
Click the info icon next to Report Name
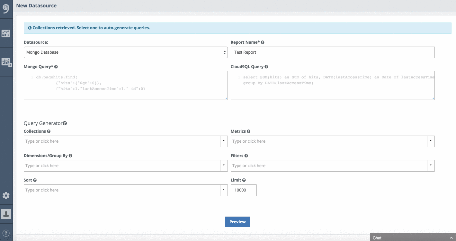(263, 42)
